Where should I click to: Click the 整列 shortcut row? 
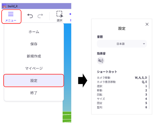pyautogui.click(x=122, y=107)
